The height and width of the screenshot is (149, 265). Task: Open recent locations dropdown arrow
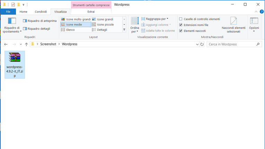21,44
